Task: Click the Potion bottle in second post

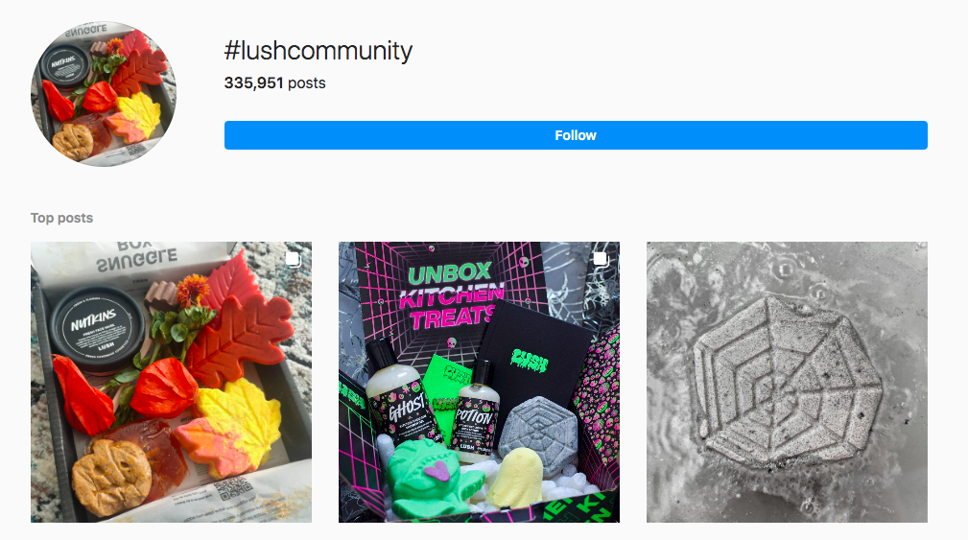Action: coord(475,411)
